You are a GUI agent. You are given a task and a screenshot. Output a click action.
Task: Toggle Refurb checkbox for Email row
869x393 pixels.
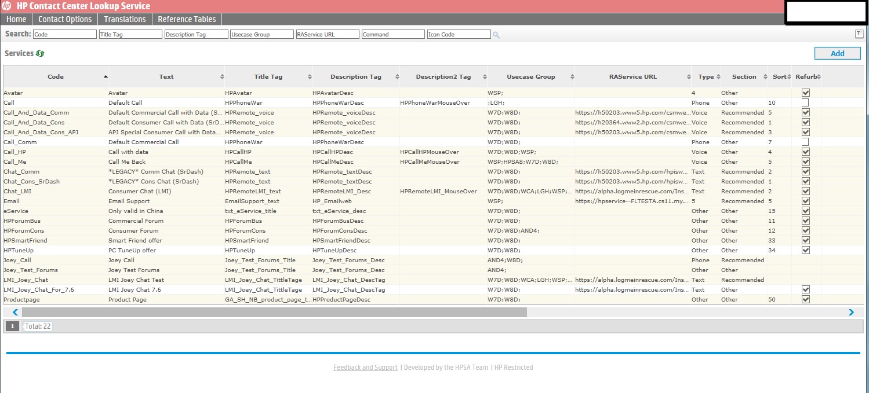pyautogui.click(x=805, y=201)
